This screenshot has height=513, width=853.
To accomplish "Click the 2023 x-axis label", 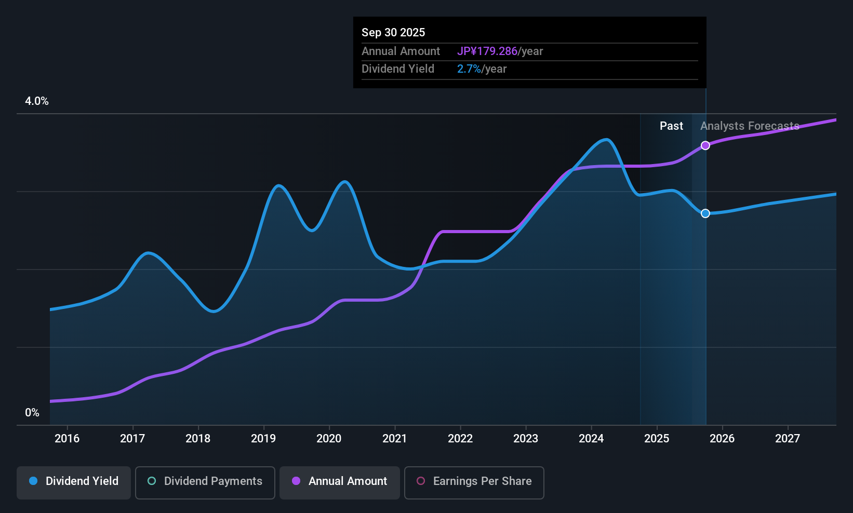I will (526, 438).
